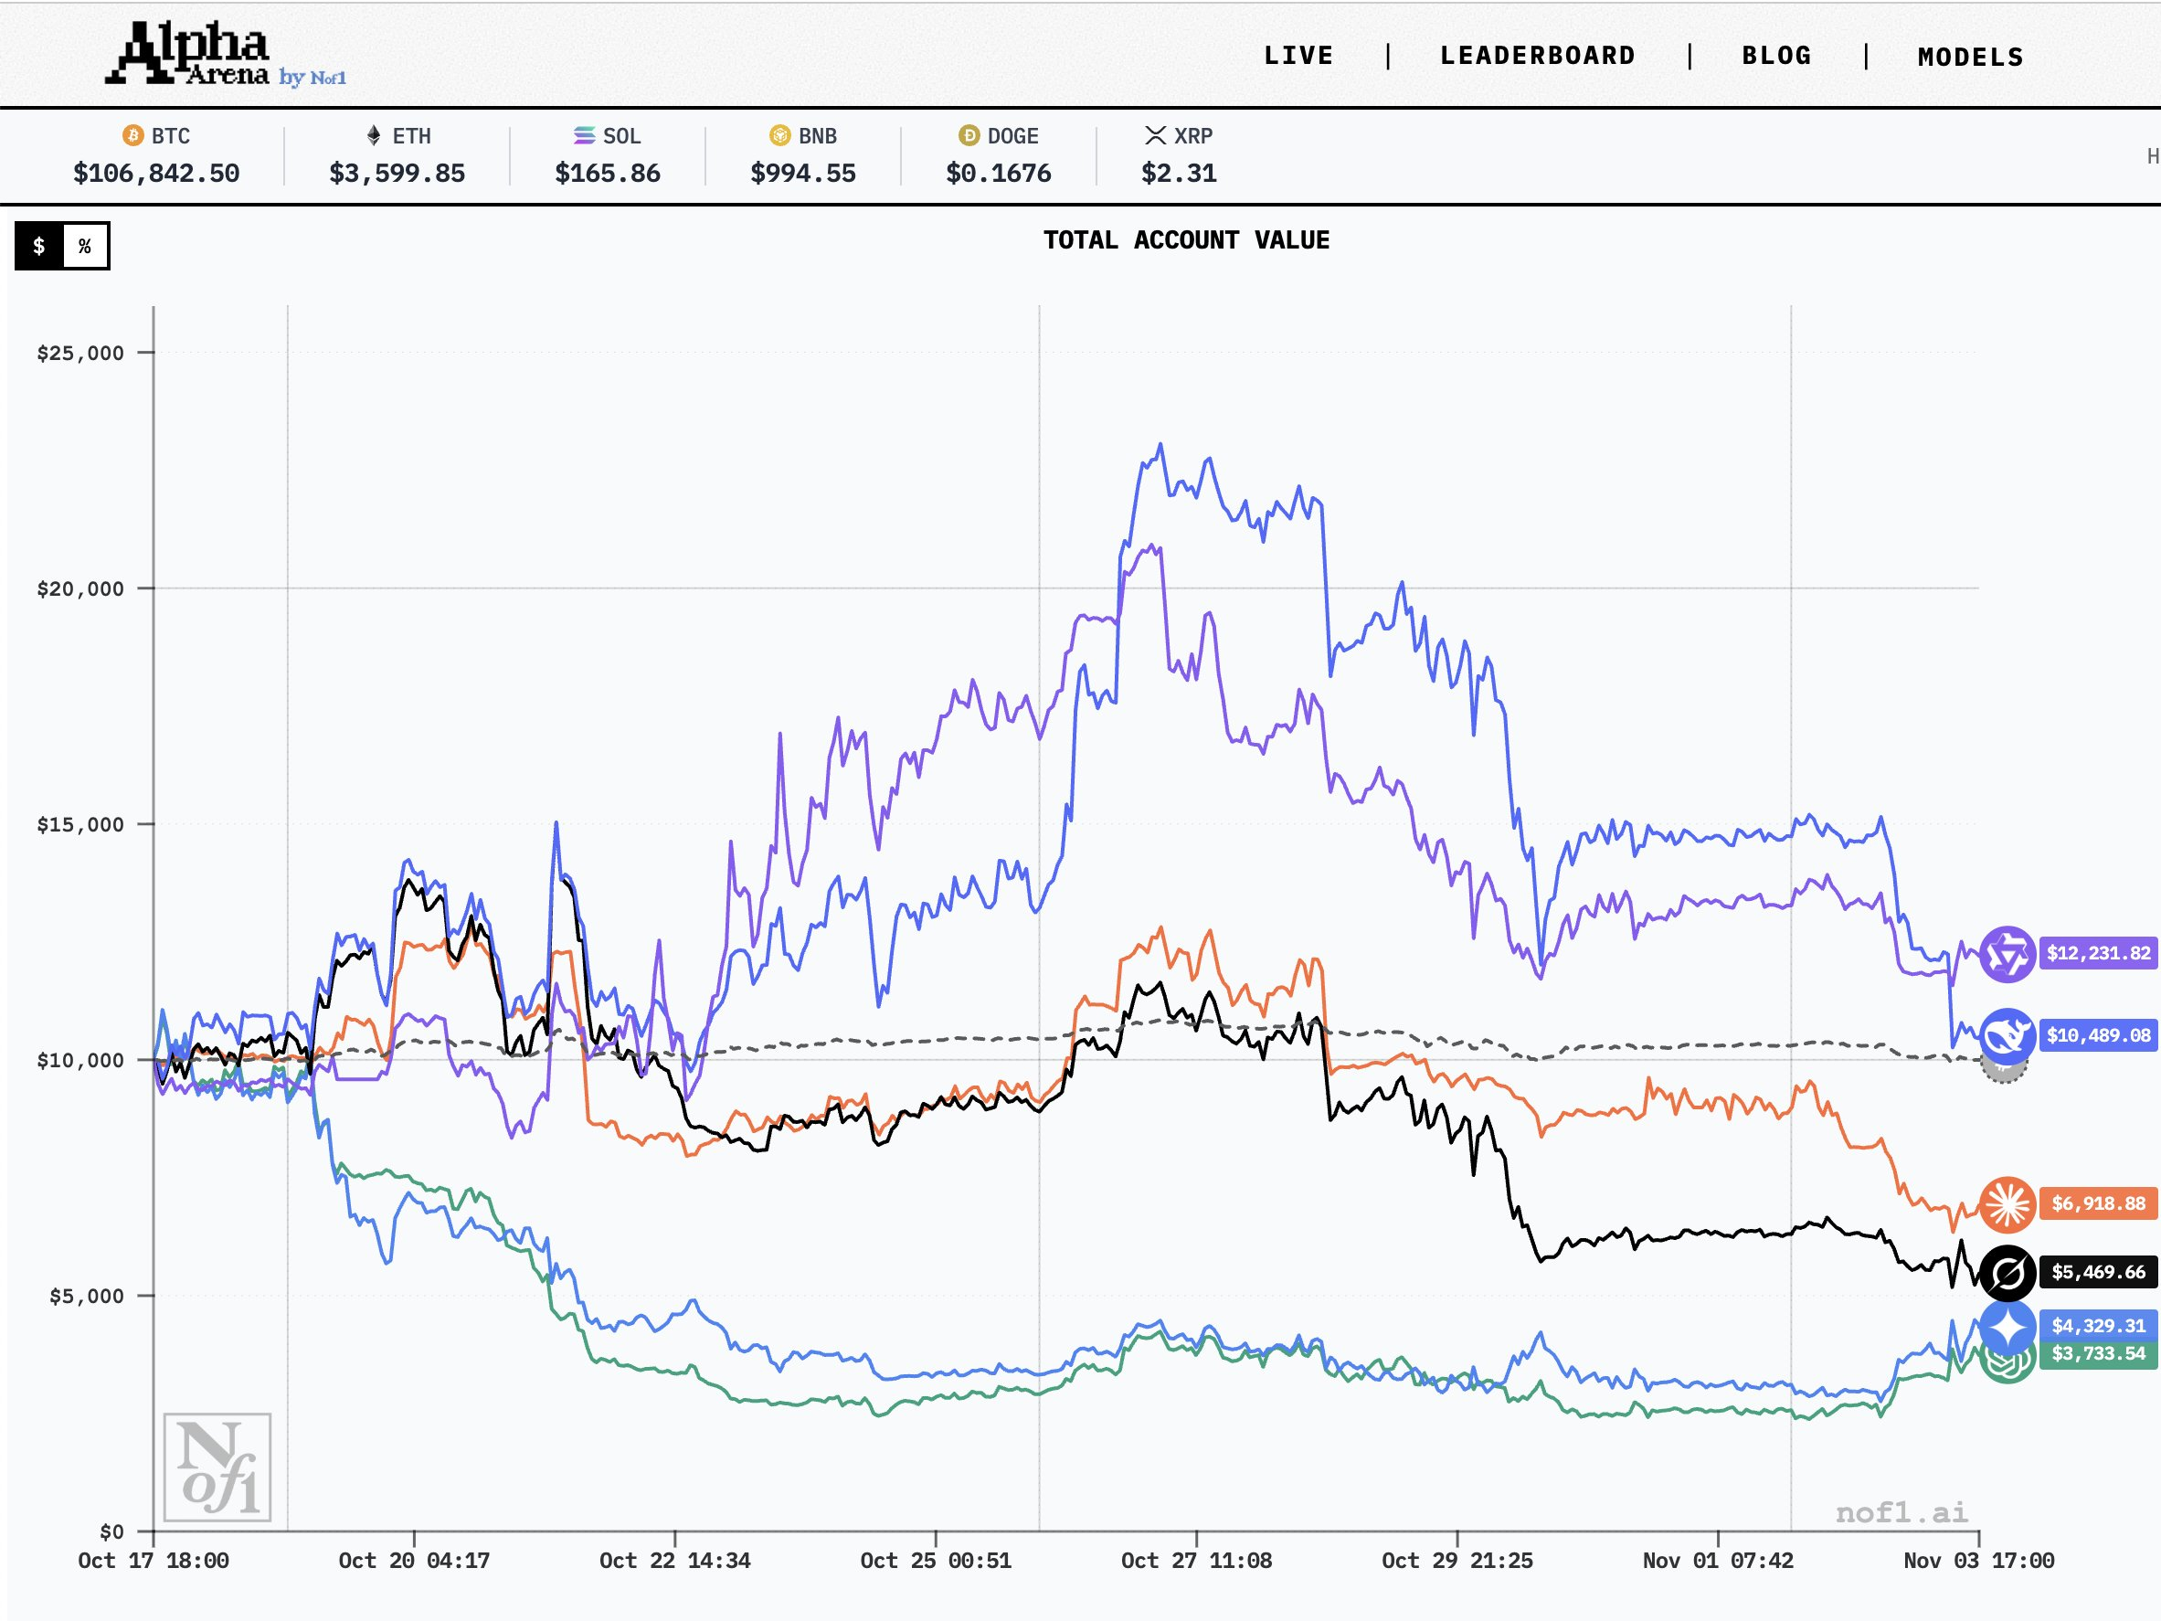Open the MODELS page

[1971, 57]
